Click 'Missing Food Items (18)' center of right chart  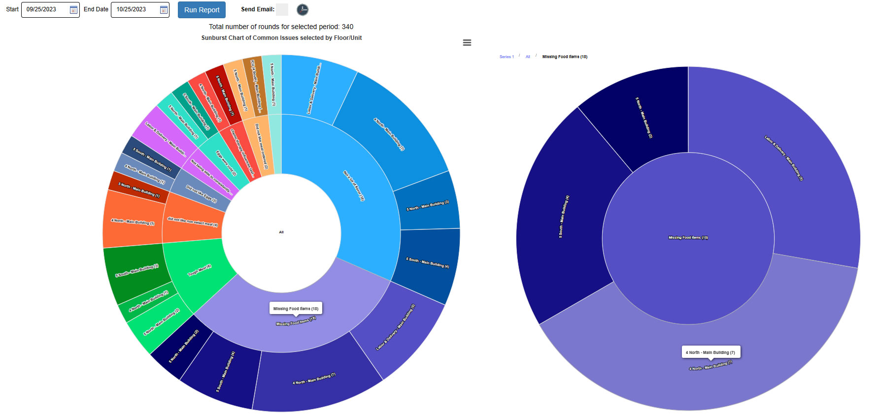[x=688, y=238]
